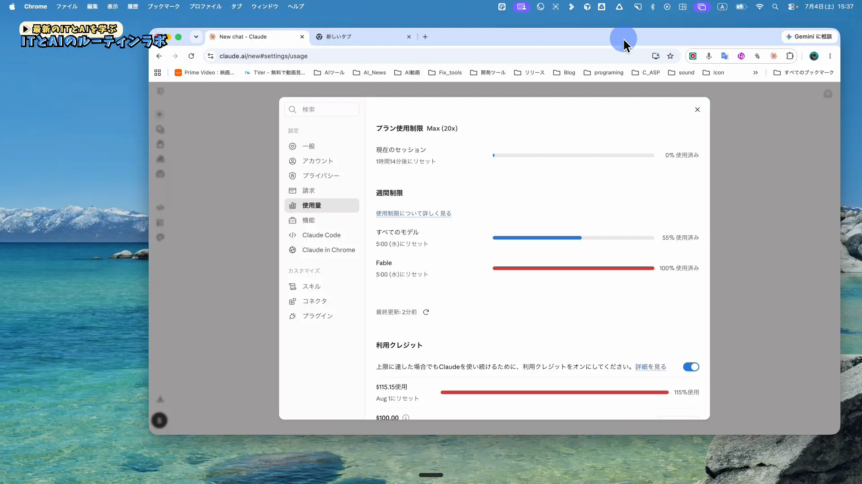Select 使用量 usage section

322,205
